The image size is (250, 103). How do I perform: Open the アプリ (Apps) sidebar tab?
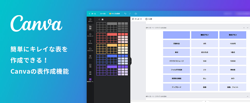(90, 57)
